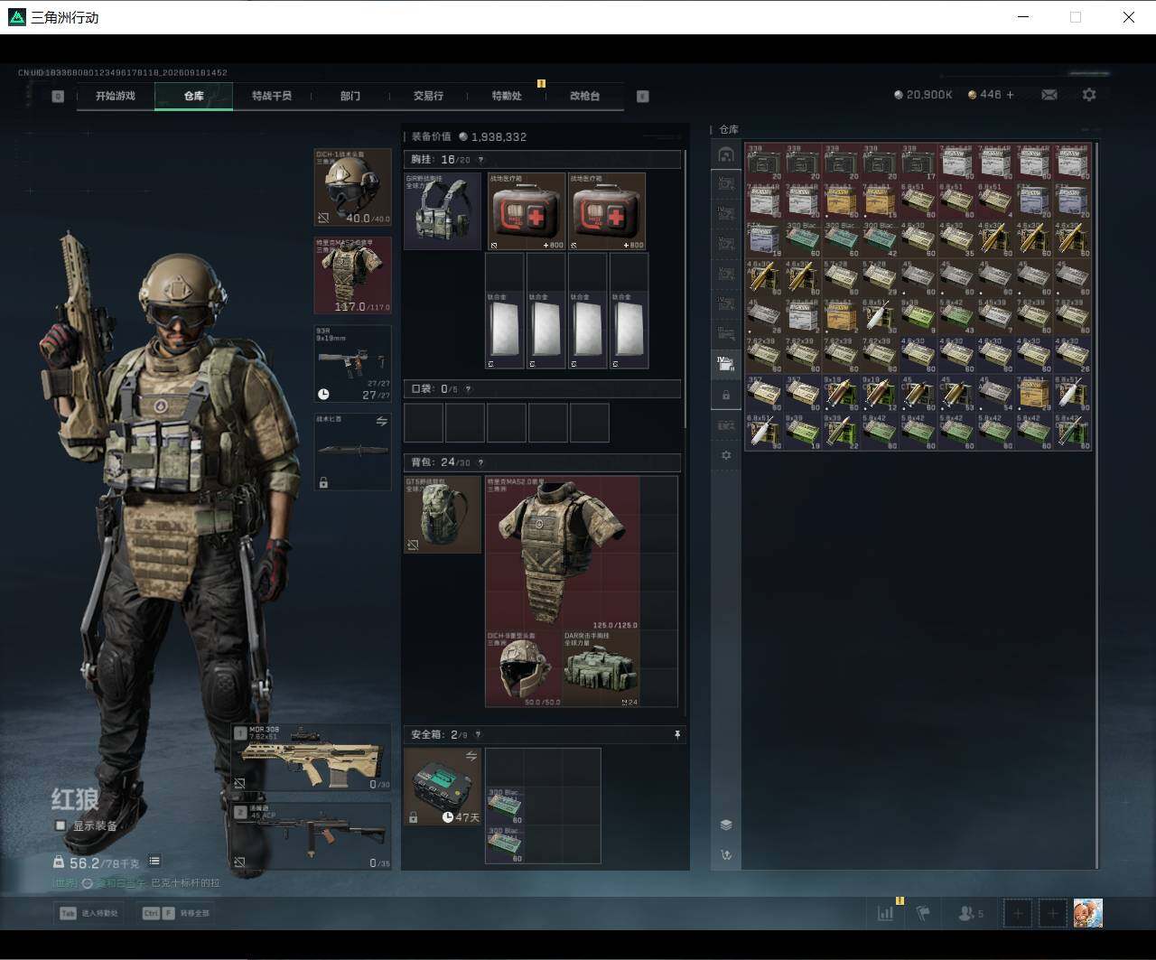This screenshot has width=1156, height=960.
Task: Select the MAS2.0 armor in backpack
Action: point(563,554)
